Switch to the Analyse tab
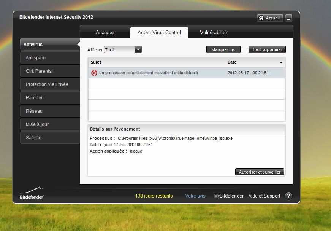This screenshot has height=231, width=331. pos(105,33)
